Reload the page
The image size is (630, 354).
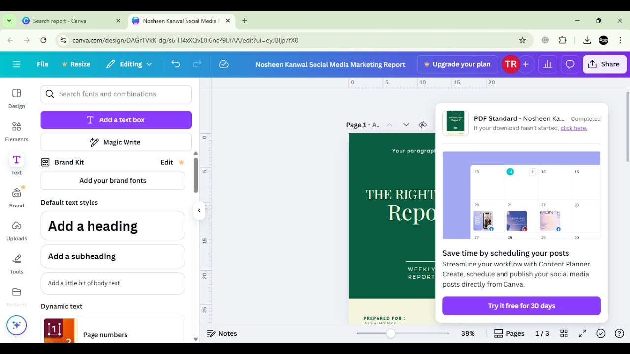pyautogui.click(x=43, y=40)
